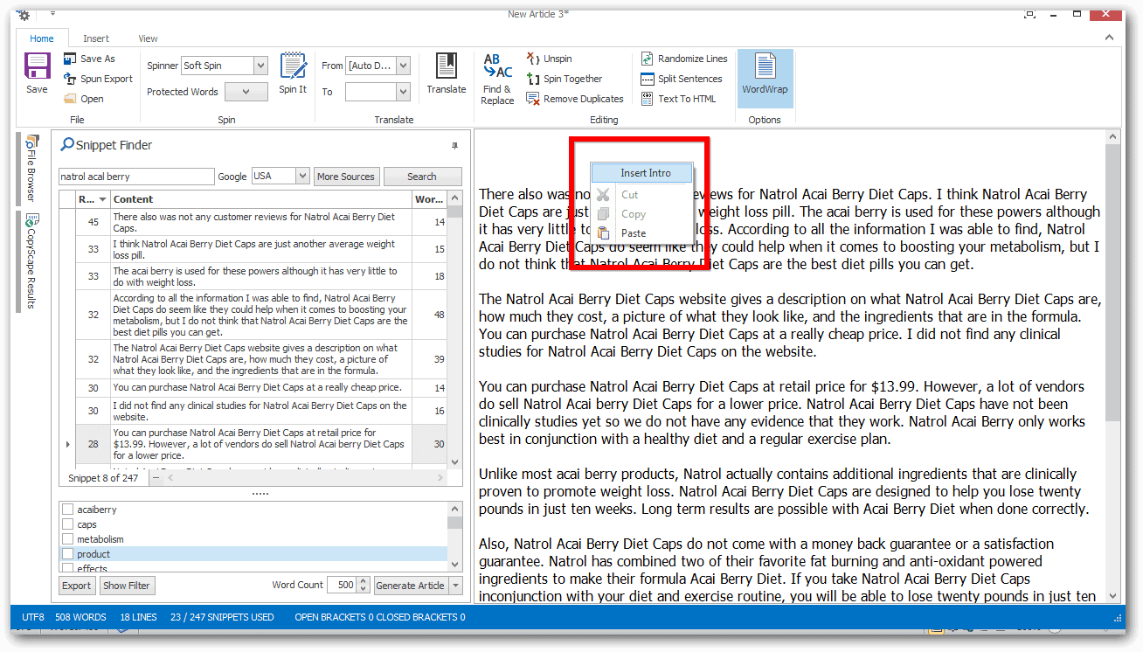Select snippet 'The acai berry is used' row
The height and width of the screenshot is (652, 1143).
coord(260,276)
